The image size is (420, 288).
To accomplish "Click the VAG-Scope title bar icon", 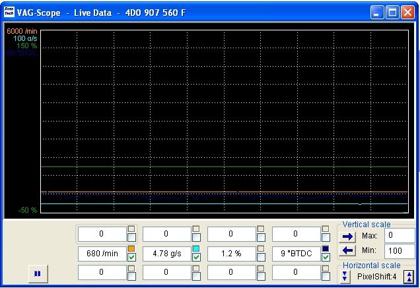I will pos(9,12).
